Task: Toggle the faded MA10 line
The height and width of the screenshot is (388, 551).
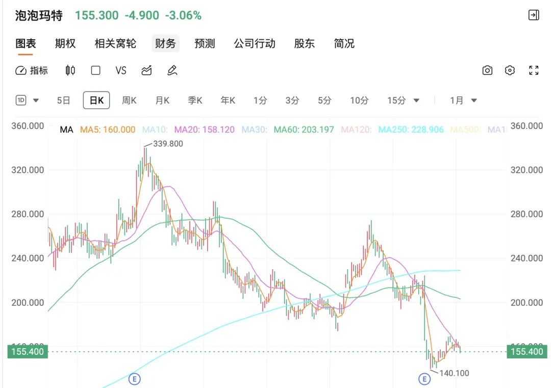Action: coord(155,130)
